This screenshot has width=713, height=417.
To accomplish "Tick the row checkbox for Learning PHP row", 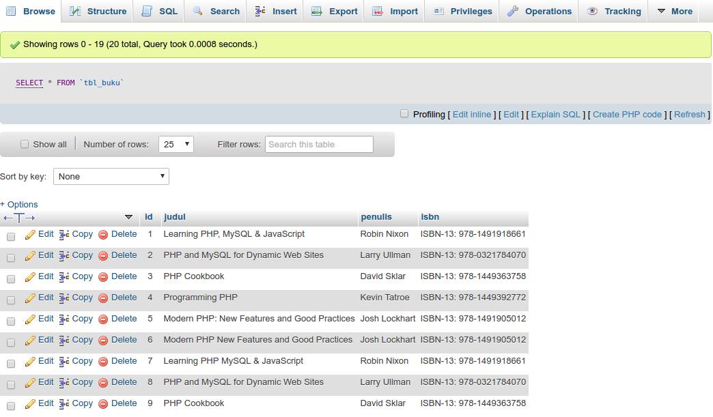I will click(11, 234).
